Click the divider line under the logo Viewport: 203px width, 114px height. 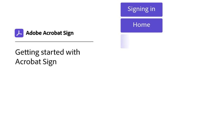[x=54, y=42]
